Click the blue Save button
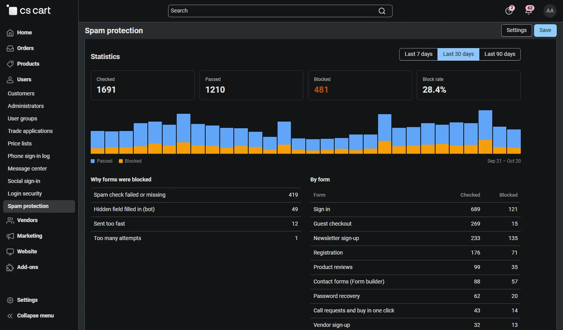This screenshot has width=563, height=330. click(545, 30)
